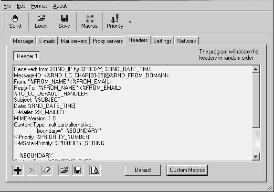Add a new header with plus icon
Screen dimensions: 274x192
[18, 170]
